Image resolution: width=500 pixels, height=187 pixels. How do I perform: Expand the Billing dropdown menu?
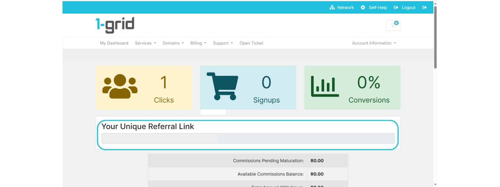(198, 43)
